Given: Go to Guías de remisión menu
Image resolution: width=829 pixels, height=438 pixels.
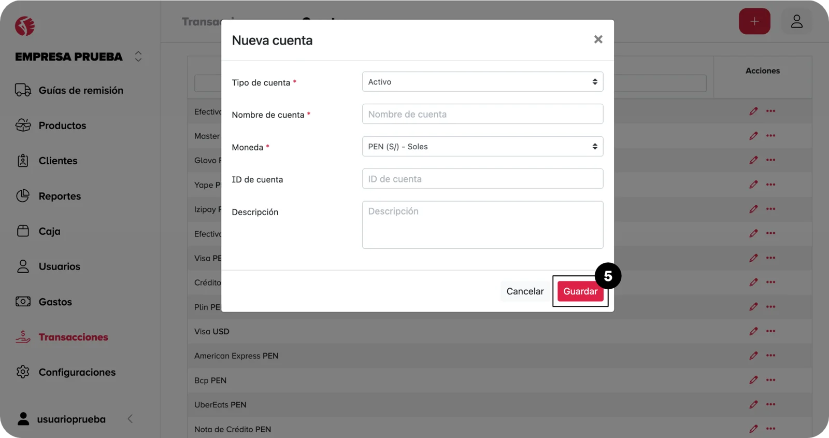Looking at the screenshot, I should pyautogui.click(x=80, y=90).
